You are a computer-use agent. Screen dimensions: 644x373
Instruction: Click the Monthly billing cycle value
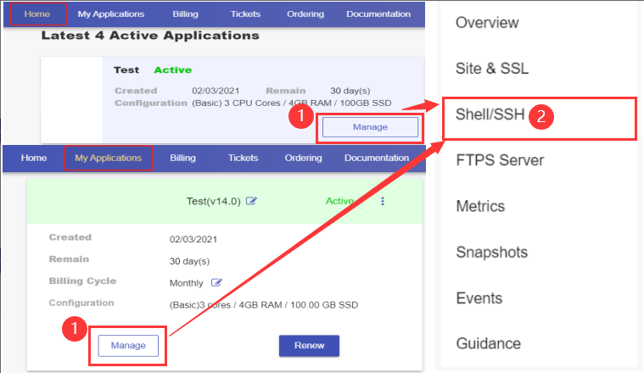[186, 283]
